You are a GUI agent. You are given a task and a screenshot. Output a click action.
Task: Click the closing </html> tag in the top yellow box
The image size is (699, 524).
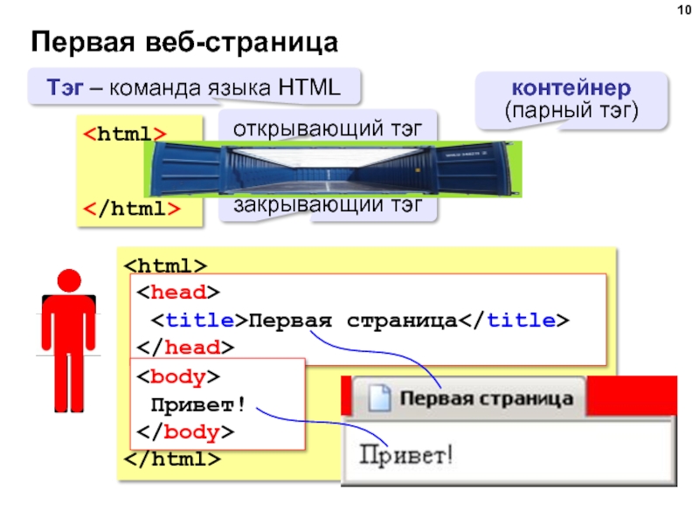132,209
